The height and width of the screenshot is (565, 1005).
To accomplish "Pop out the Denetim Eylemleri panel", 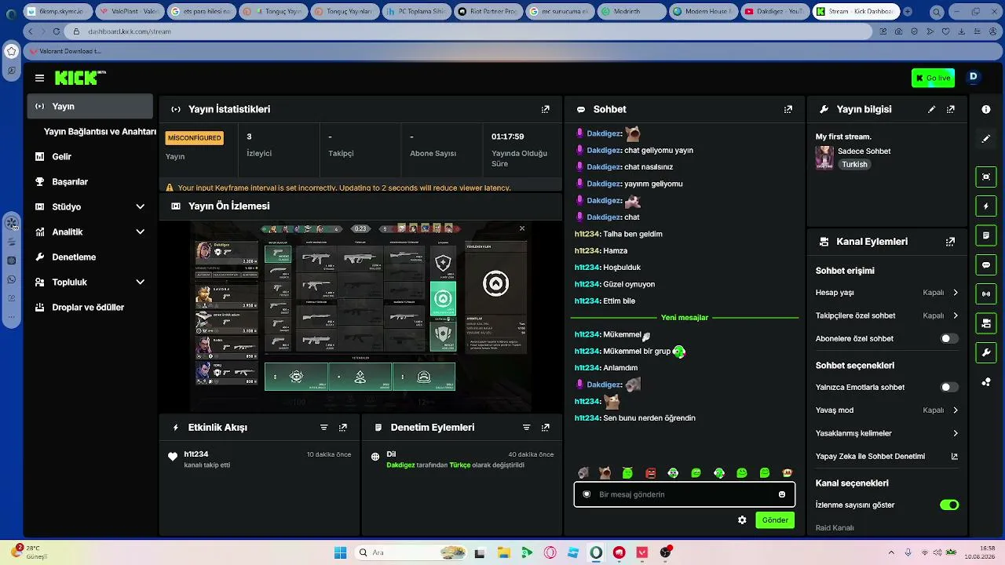I will (546, 428).
